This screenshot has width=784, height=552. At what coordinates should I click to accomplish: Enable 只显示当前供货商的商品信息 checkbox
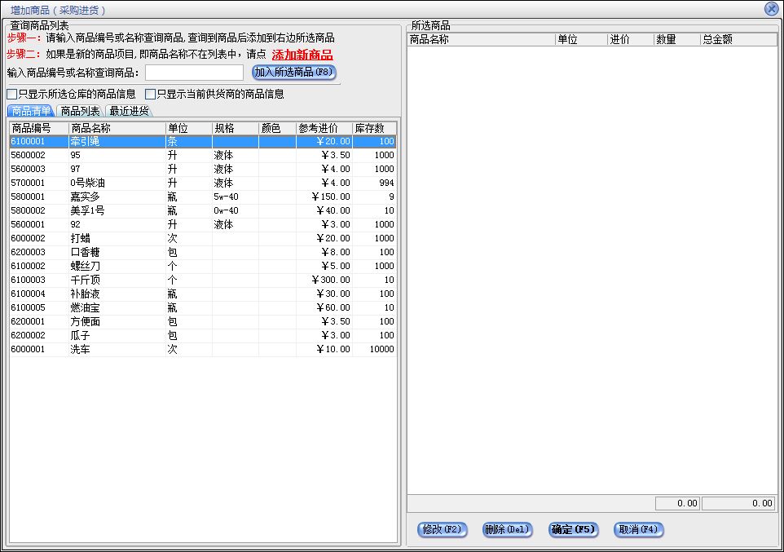(x=150, y=95)
